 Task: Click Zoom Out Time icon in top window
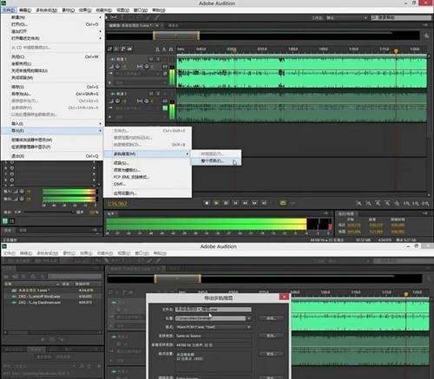[387, 204]
